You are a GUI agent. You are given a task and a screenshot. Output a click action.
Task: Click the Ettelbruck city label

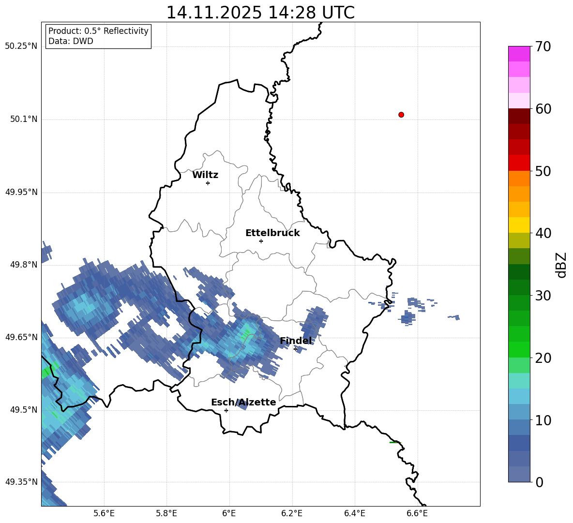[x=272, y=233]
